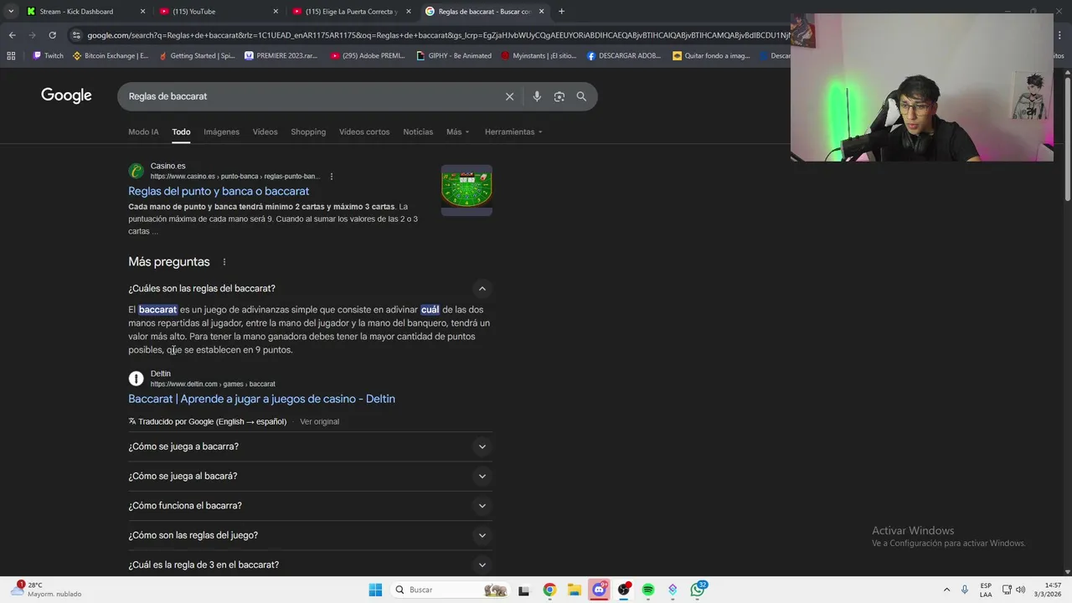Open WhatsApp from the taskbar

698,590
